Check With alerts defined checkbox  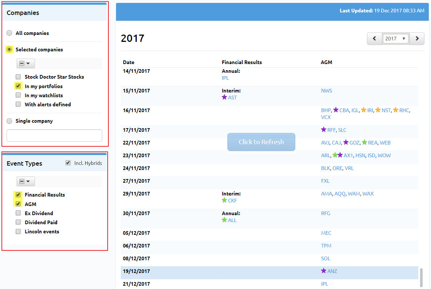pyautogui.click(x=18, y=104)
